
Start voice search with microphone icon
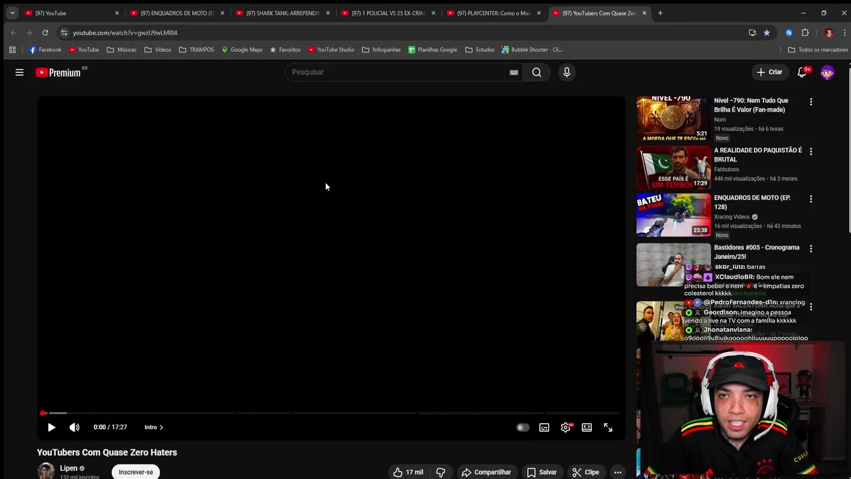pos(566,73)
